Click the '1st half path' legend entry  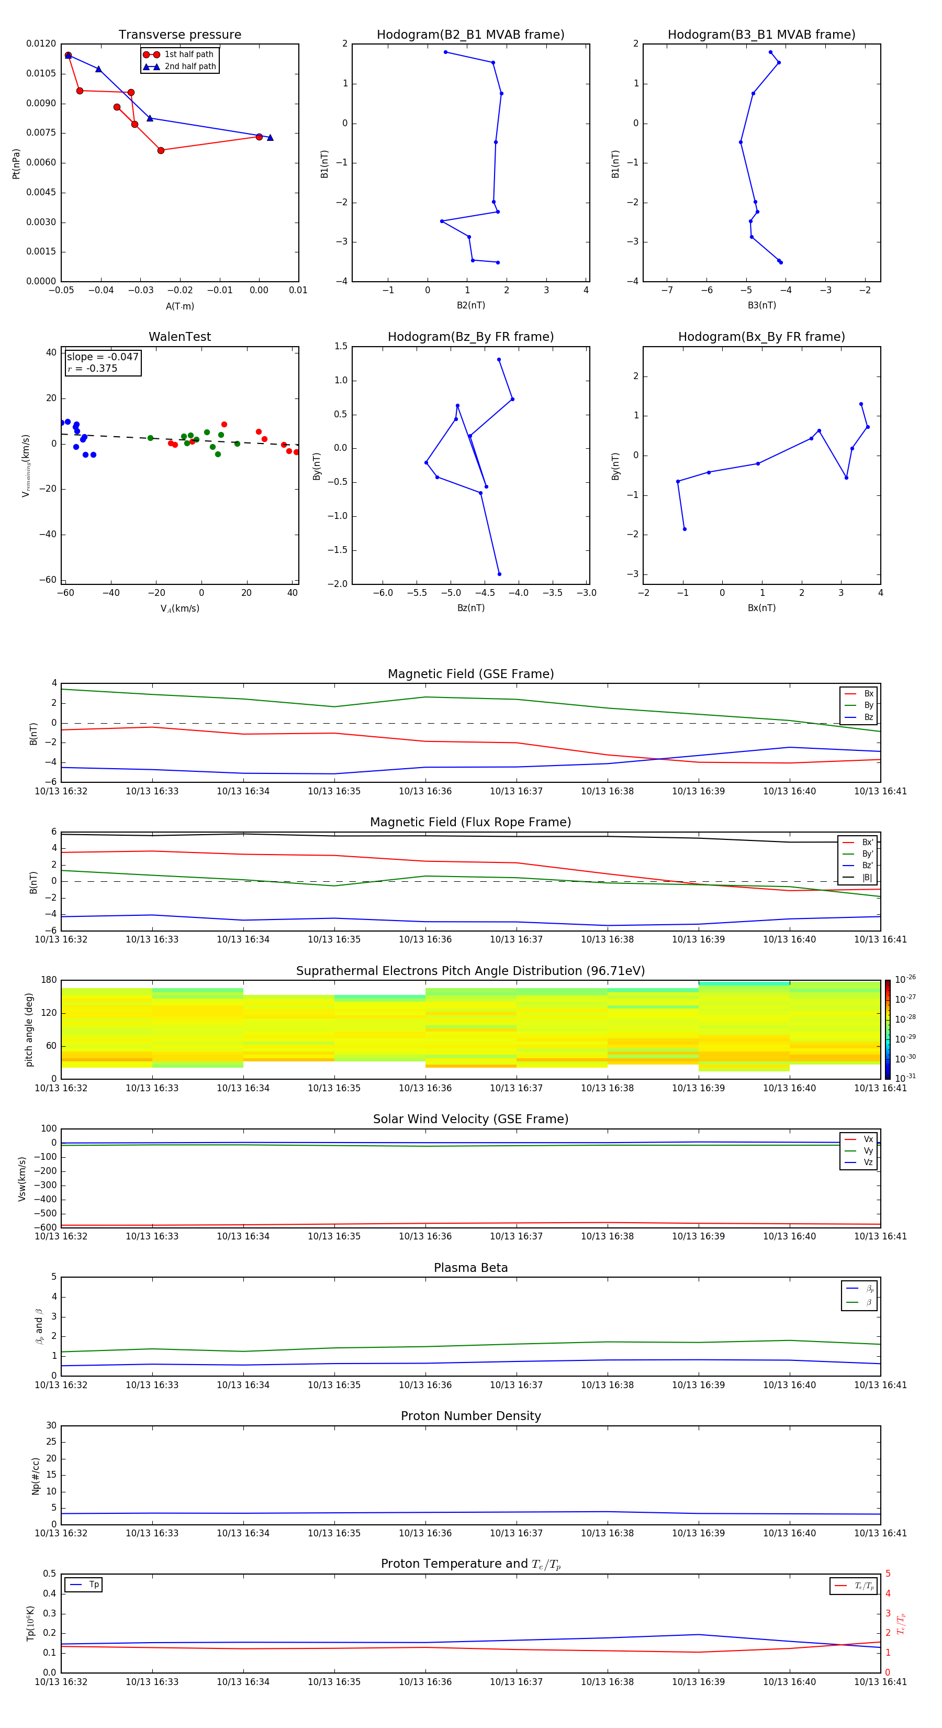(x=178, y=54)
